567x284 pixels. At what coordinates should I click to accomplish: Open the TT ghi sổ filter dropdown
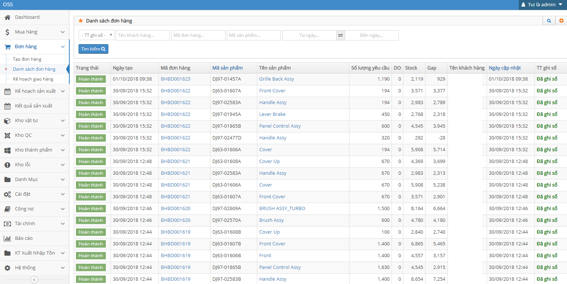97,35
